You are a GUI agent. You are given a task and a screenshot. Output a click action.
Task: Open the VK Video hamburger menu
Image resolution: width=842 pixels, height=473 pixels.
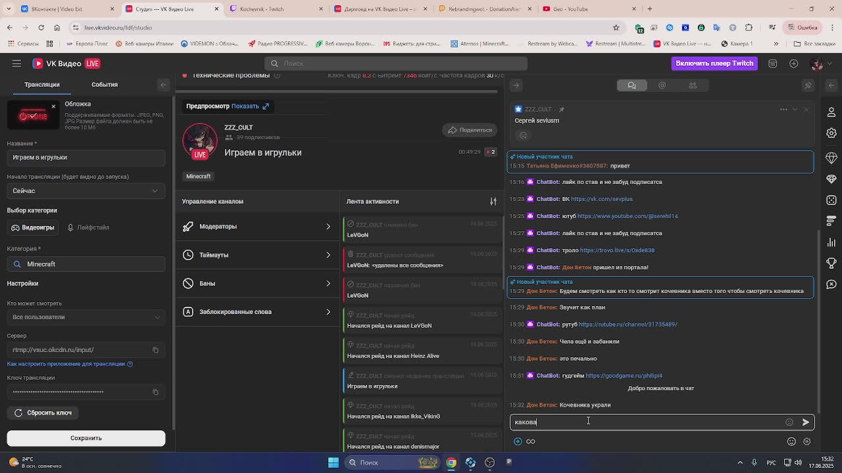(x=16, y=63)
